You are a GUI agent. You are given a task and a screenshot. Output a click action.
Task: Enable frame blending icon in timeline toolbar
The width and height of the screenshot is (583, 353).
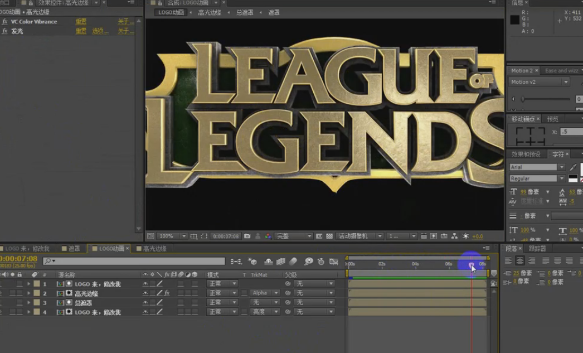(x=281, y=262)
